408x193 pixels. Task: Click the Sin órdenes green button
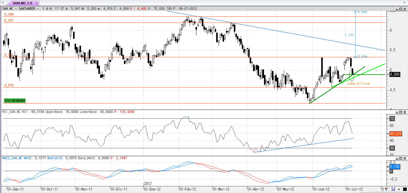click(15, 100)
